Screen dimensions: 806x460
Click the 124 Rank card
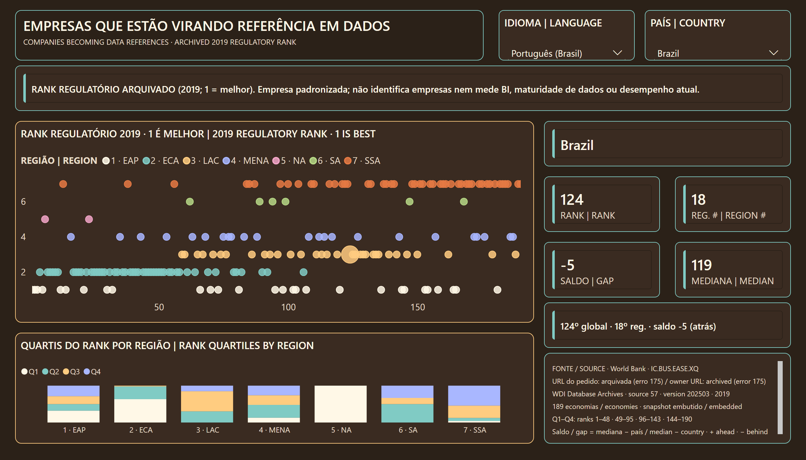pos(602,204)
